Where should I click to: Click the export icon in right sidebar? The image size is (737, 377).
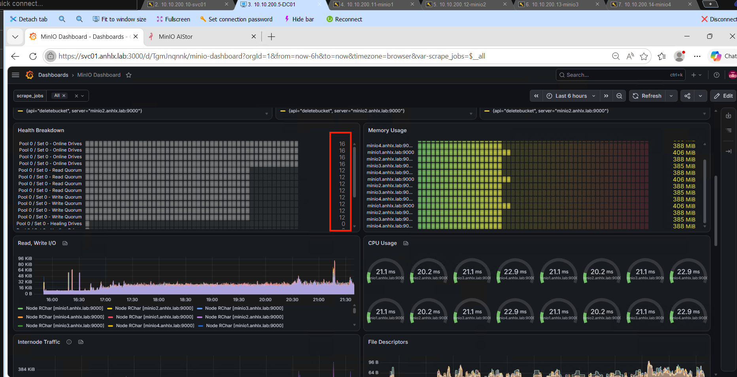(728, 116)
